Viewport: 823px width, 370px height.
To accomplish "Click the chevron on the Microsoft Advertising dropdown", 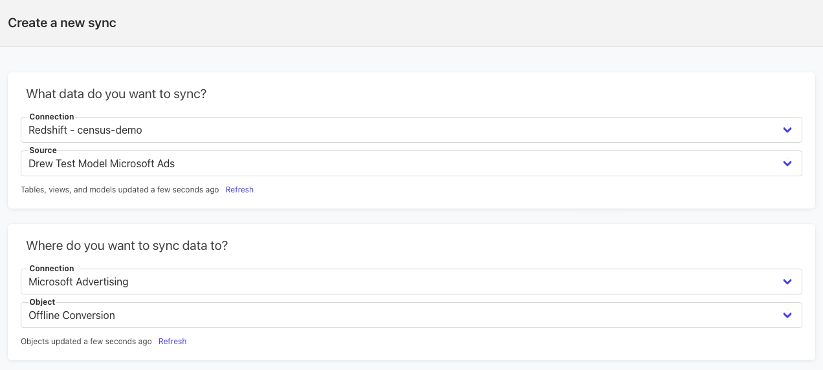I will pos(787,282).
